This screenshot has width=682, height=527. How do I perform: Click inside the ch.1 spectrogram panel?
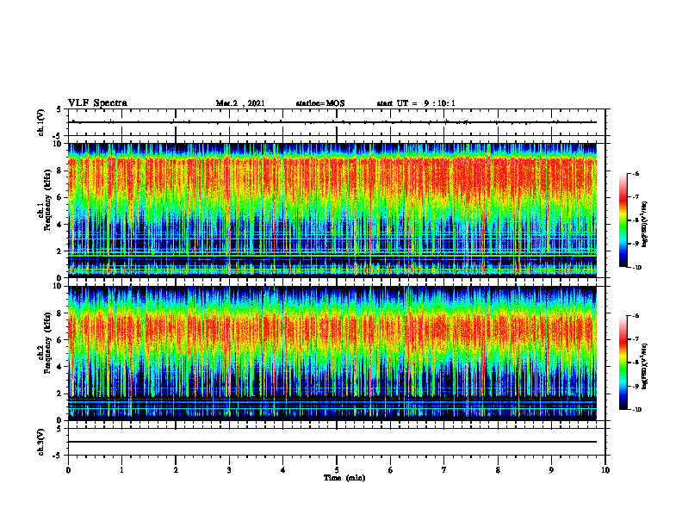pos(332,210)
